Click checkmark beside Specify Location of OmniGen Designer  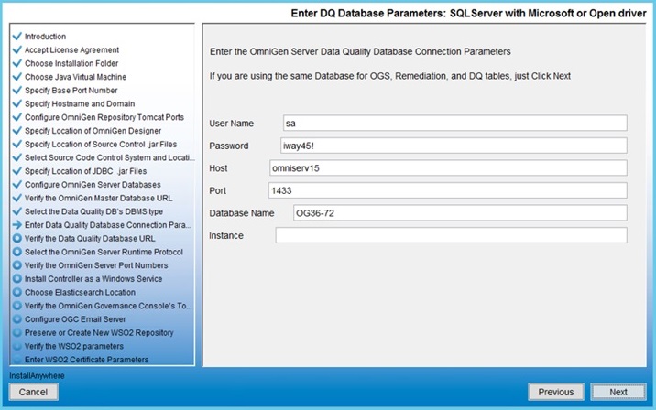click(17, 130)
